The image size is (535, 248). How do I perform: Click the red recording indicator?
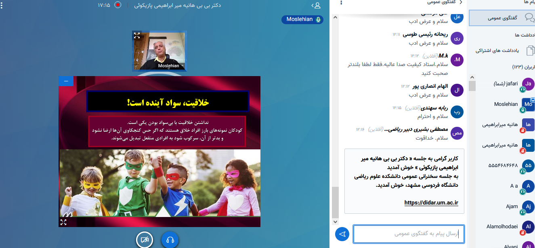click(x=117, y=5)
